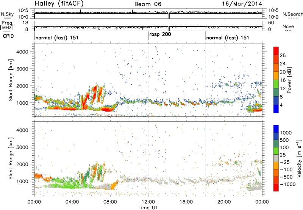Click the '1000' slant range tick on the velocity panel axis
Screen dimensions: 303x210
[x=22, y=181]
